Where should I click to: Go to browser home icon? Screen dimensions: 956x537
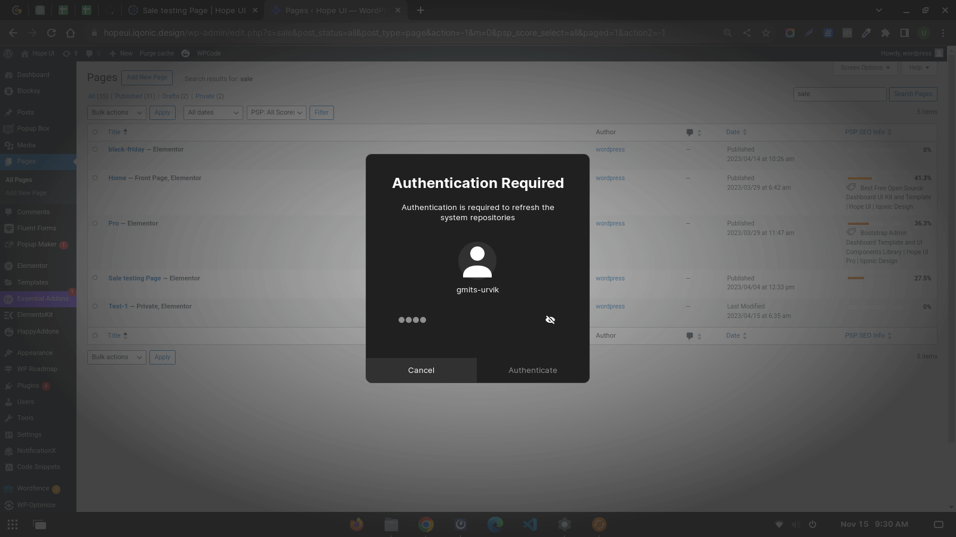71,33
